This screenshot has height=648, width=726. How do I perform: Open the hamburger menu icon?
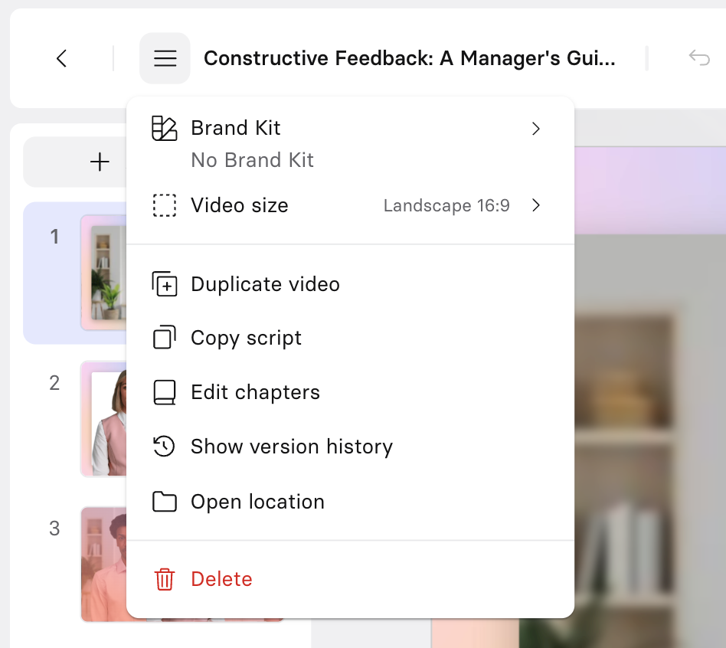coord(165,58)
